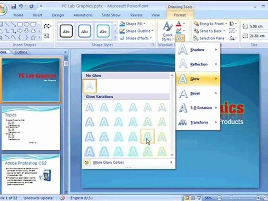Open the Shape Effects dropdown
This screenshot has height=201, width=268.
pos(136,38)
